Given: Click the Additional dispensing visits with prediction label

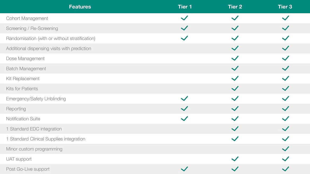Looking at the screenshot, I should tap(48, 49).
